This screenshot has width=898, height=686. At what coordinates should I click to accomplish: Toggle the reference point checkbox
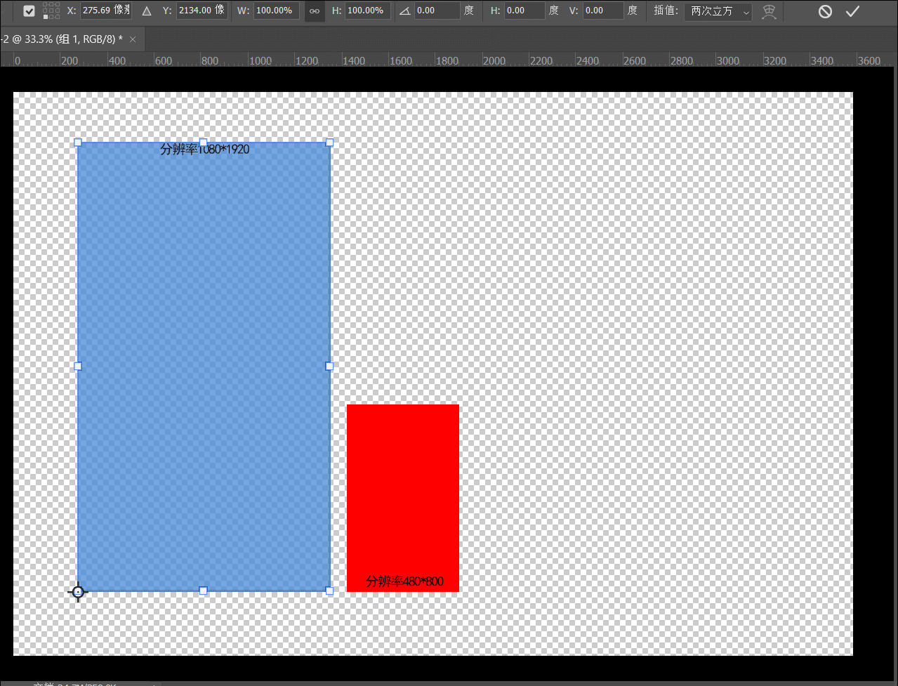29,11
